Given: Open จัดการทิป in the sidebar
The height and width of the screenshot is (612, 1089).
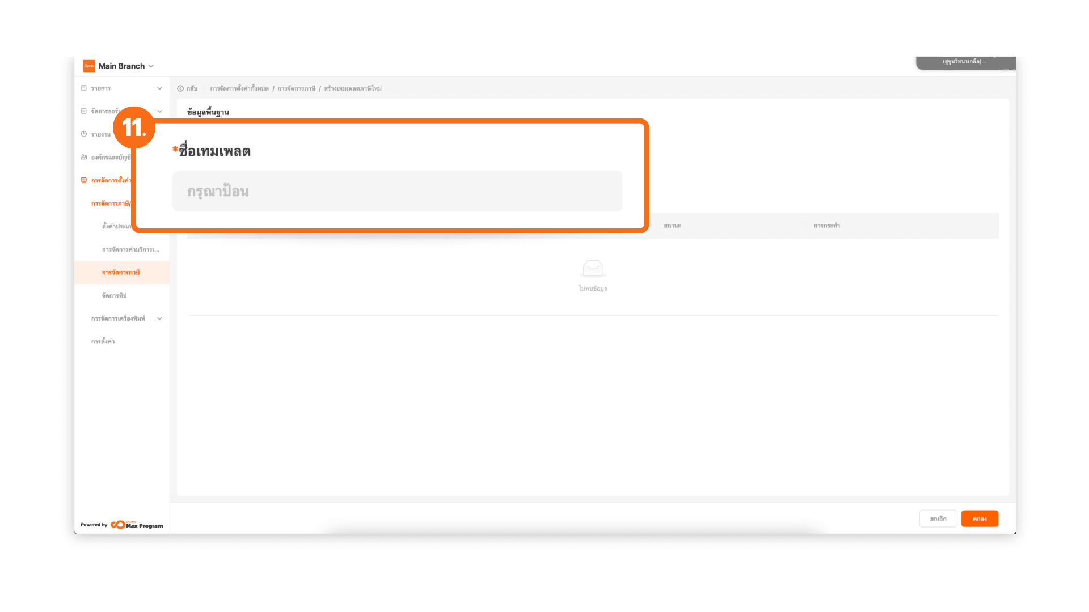Looking at the screenshot, I should (x=114, y=295).
